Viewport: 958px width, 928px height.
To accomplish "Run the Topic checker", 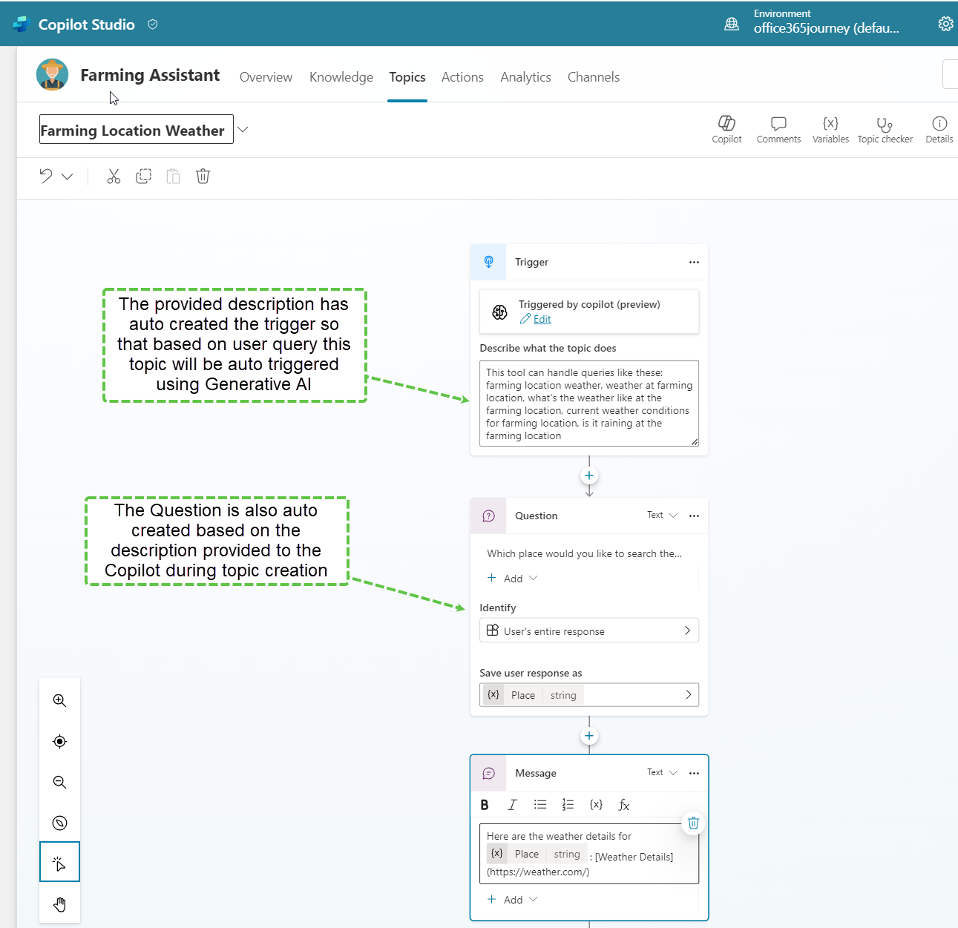I will 885,128.
